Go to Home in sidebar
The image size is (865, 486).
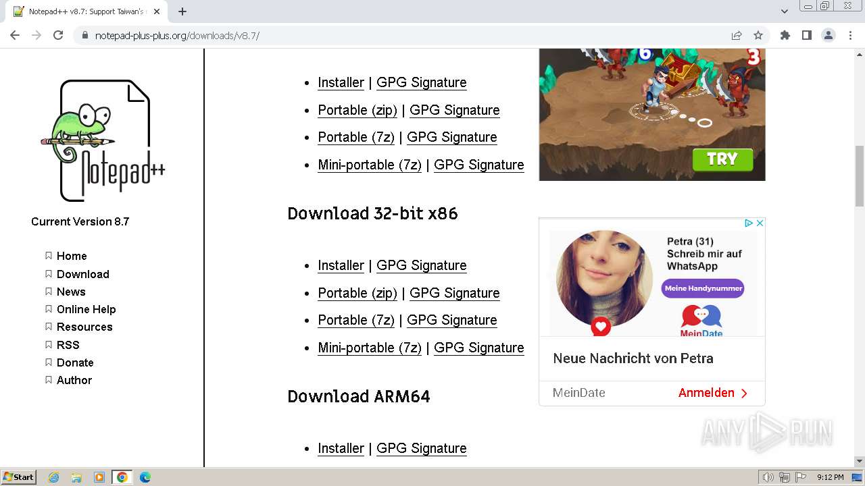coord(72,256)
